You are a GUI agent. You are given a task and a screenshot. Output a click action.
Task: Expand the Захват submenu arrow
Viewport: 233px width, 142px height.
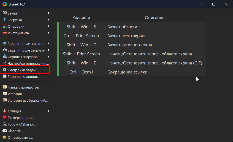pos(48,13)
